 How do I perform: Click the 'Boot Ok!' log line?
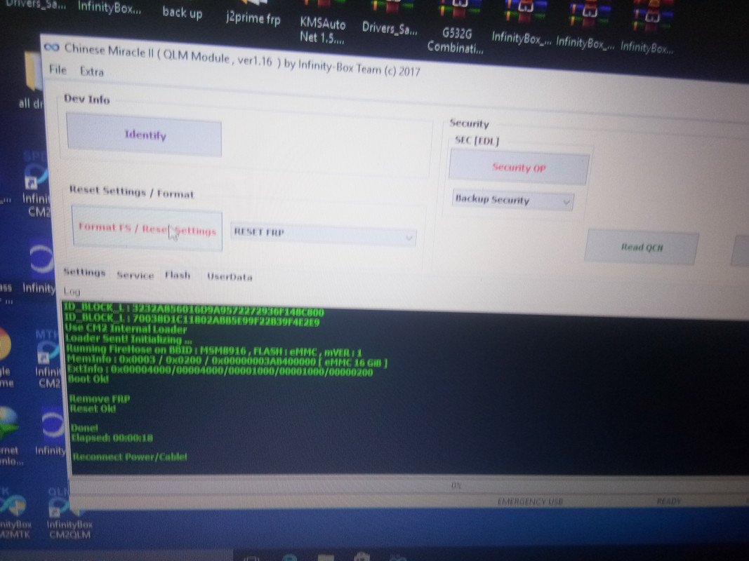tap(88, 379)
